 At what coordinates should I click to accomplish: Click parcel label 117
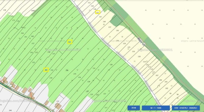pos(106,108)
